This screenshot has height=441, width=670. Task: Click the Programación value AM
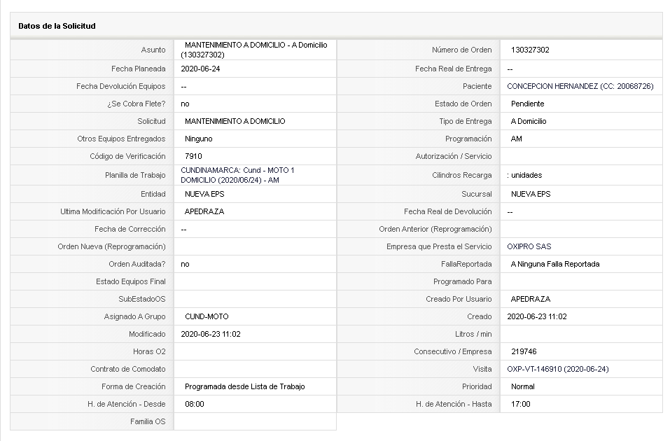point(516,139)
